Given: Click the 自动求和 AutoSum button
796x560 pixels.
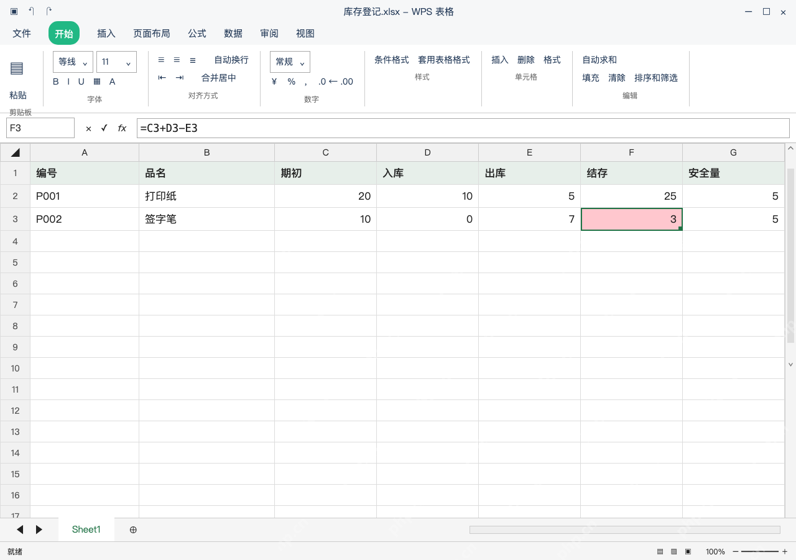Looking at the screenshot, I should pyautogui.click(x=599, y=60).
